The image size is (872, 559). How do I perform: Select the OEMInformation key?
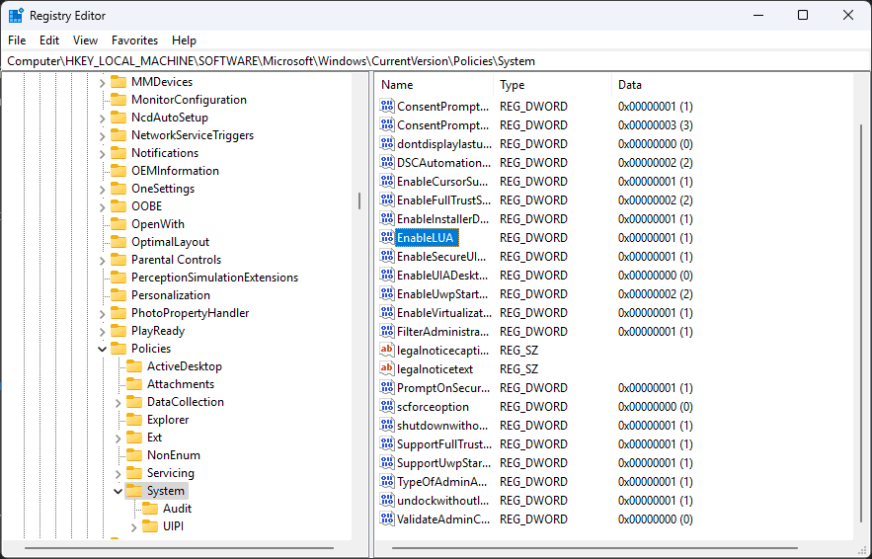[x=175, y=170]
